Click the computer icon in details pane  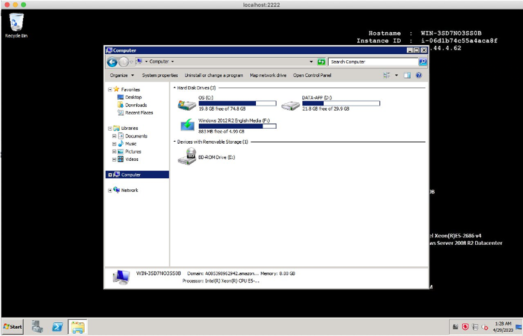coord(120,278)
